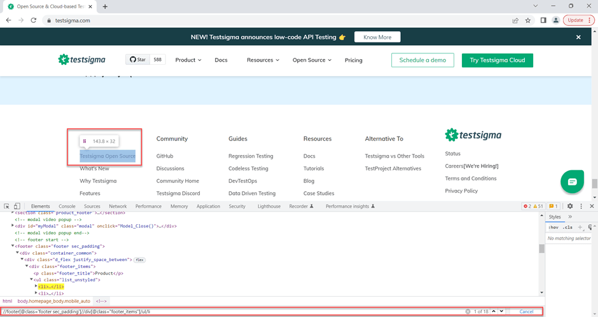Click the browser back arrow

(x=8, y=20)
